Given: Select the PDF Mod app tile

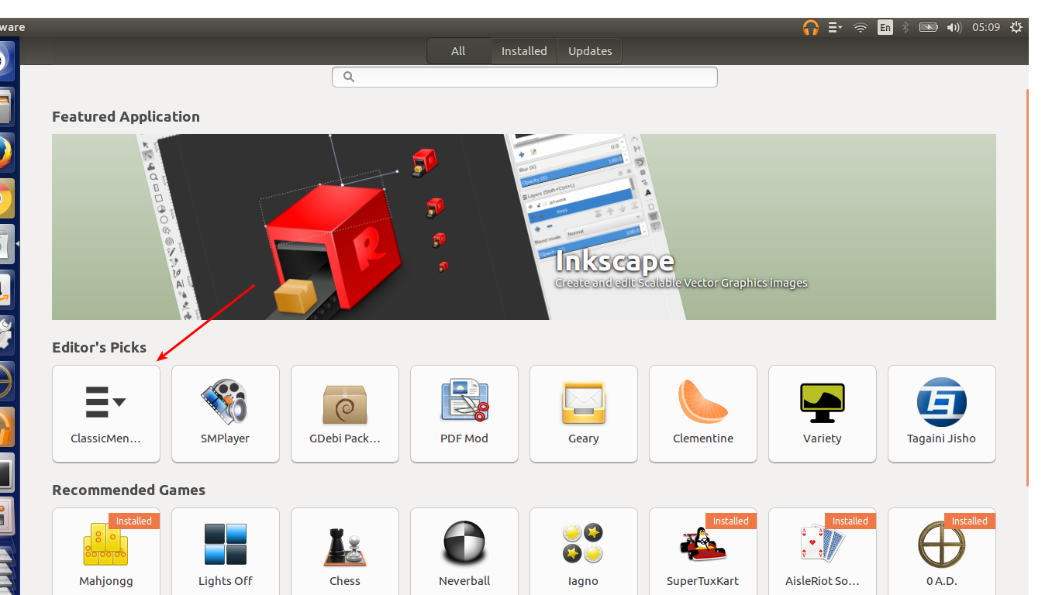Looking at the screenshot, I should pos(464,414).
